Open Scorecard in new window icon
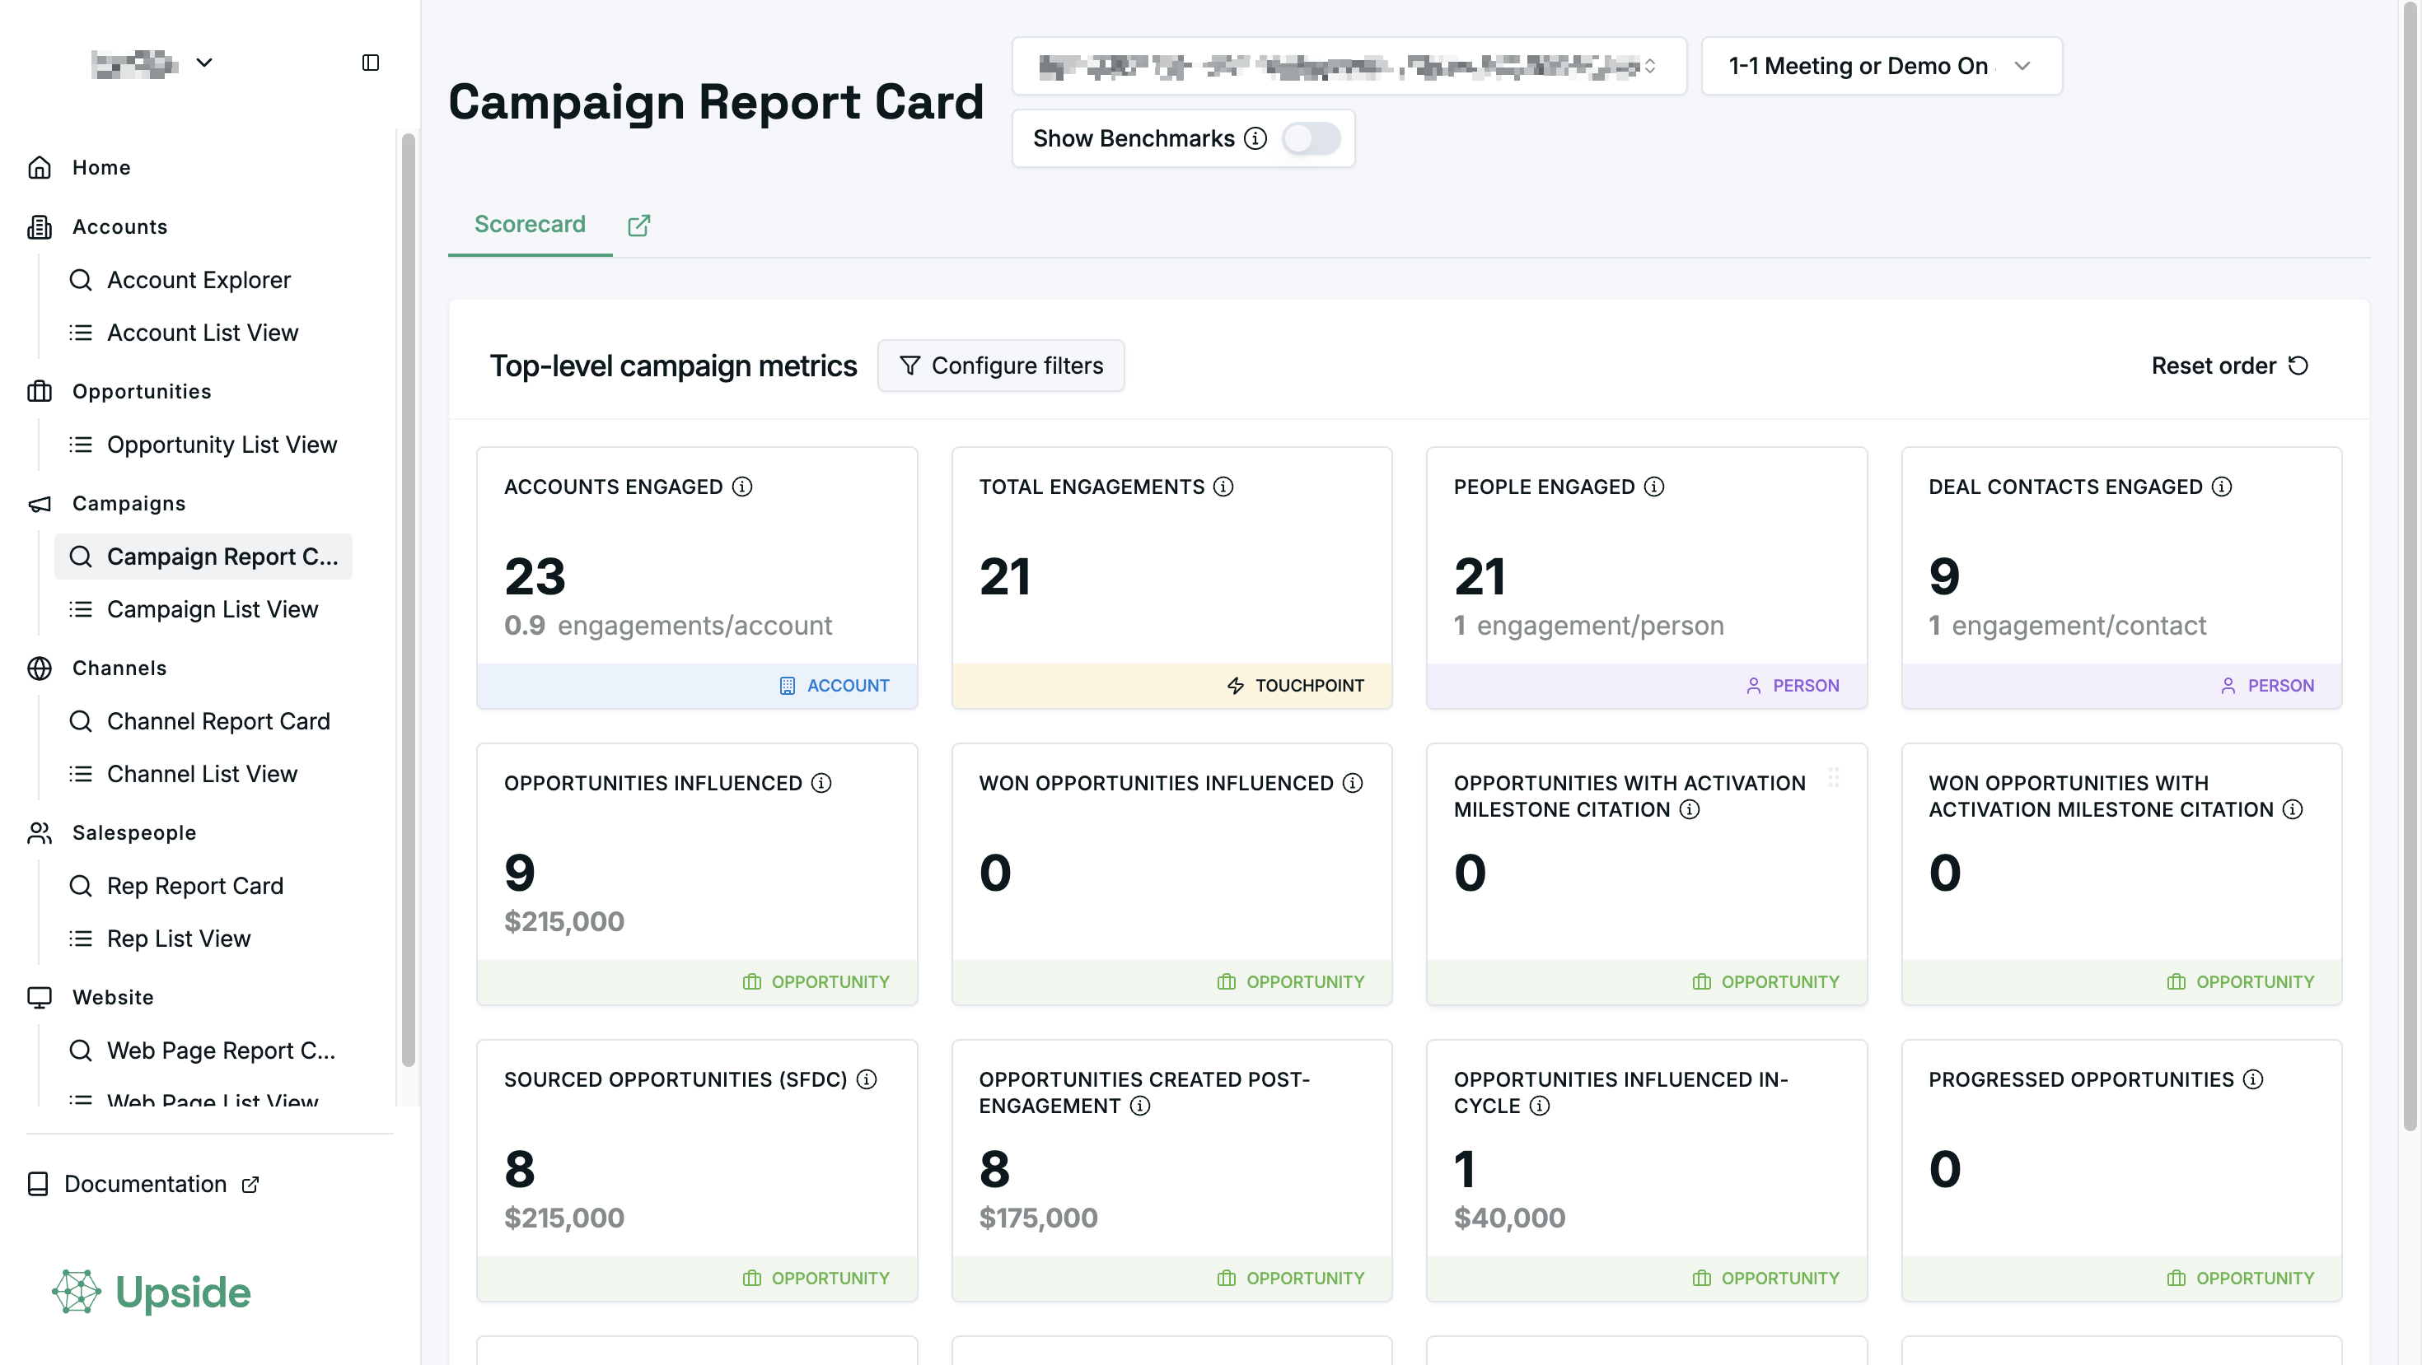Viewport: 2422px width, 1365px height. pos(638,226)
